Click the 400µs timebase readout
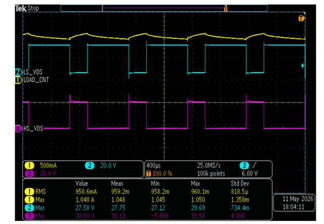 [153, 165]
